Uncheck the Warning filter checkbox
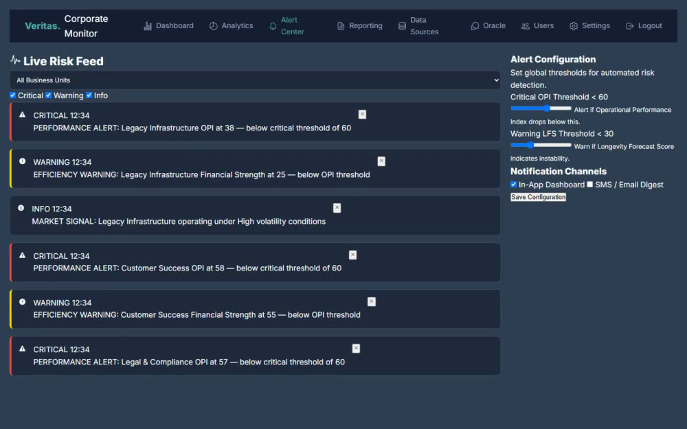This screenshot has height=429, width=687. (49, 95)
